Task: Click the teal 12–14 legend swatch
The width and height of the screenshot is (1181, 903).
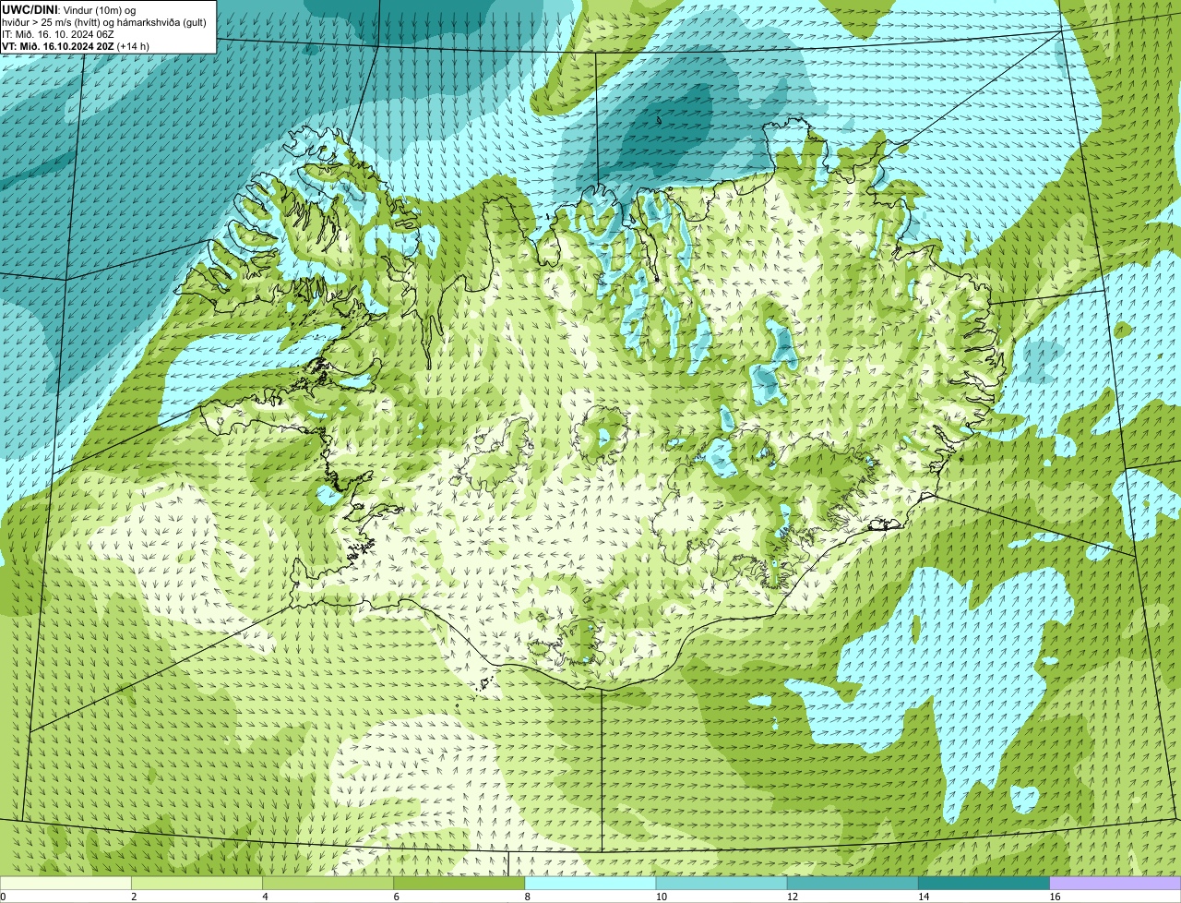Action: tap(853, 883)
